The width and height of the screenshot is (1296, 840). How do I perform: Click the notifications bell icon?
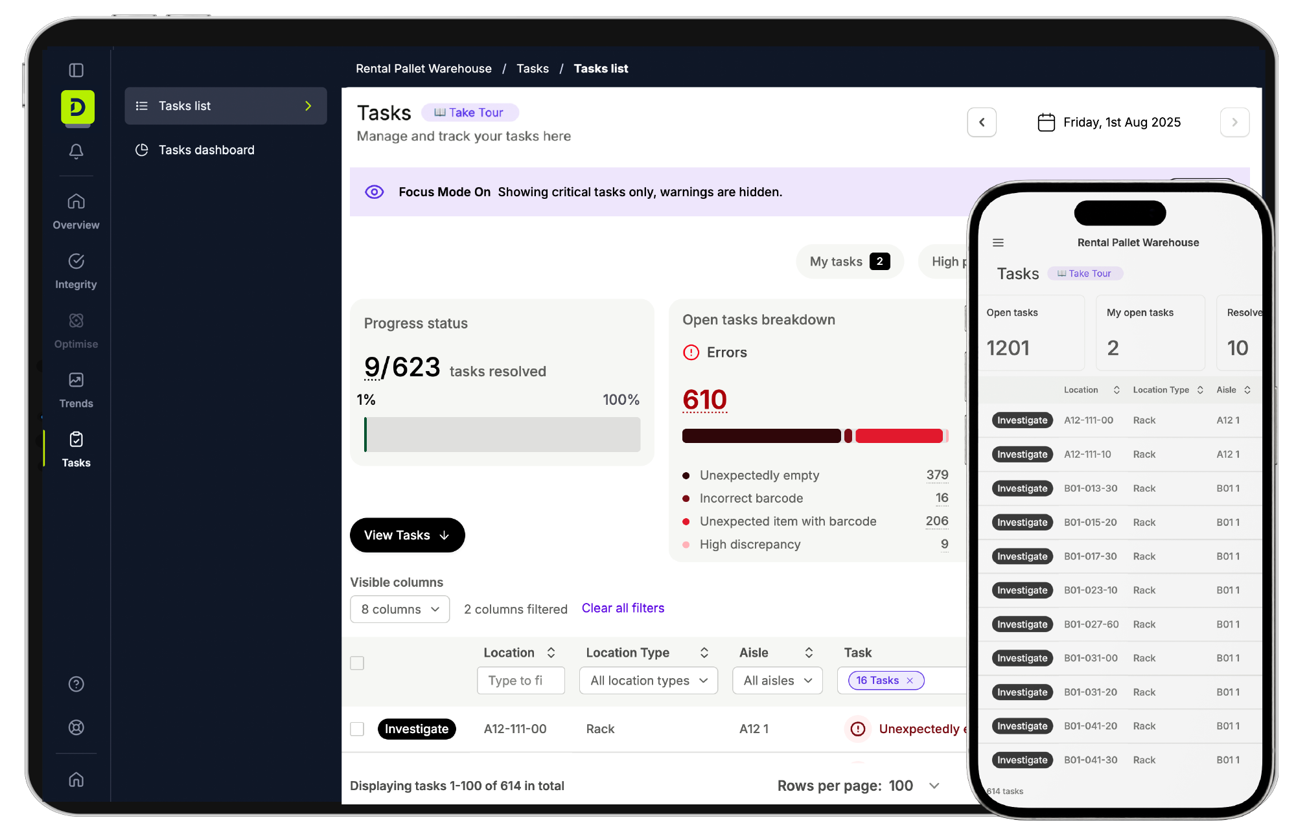pyautogui.click(x=76, y=151)
